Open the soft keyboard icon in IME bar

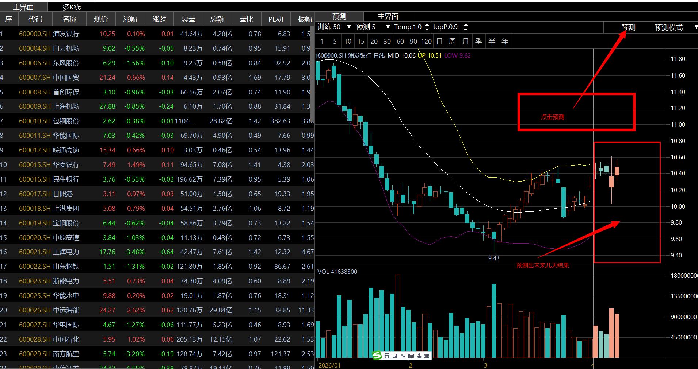[x=411, y=356]
